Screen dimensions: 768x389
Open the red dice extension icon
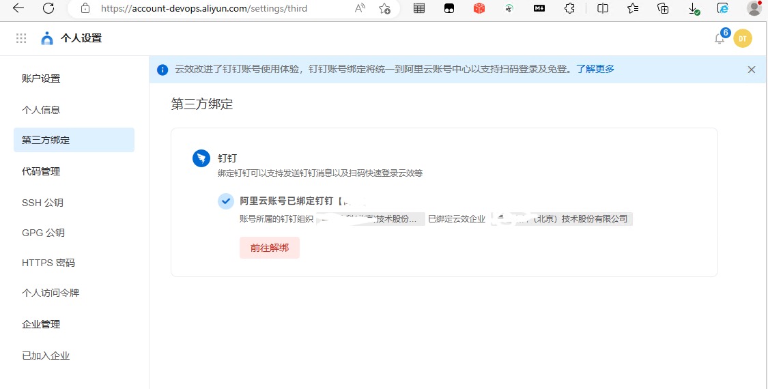click(479, 8)
